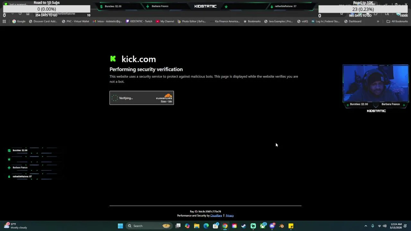Expand the bookmarks bar overflow chevron
The width and height of the screenshot is (411, 231).
pyautogui.click(x=378, y=21)
